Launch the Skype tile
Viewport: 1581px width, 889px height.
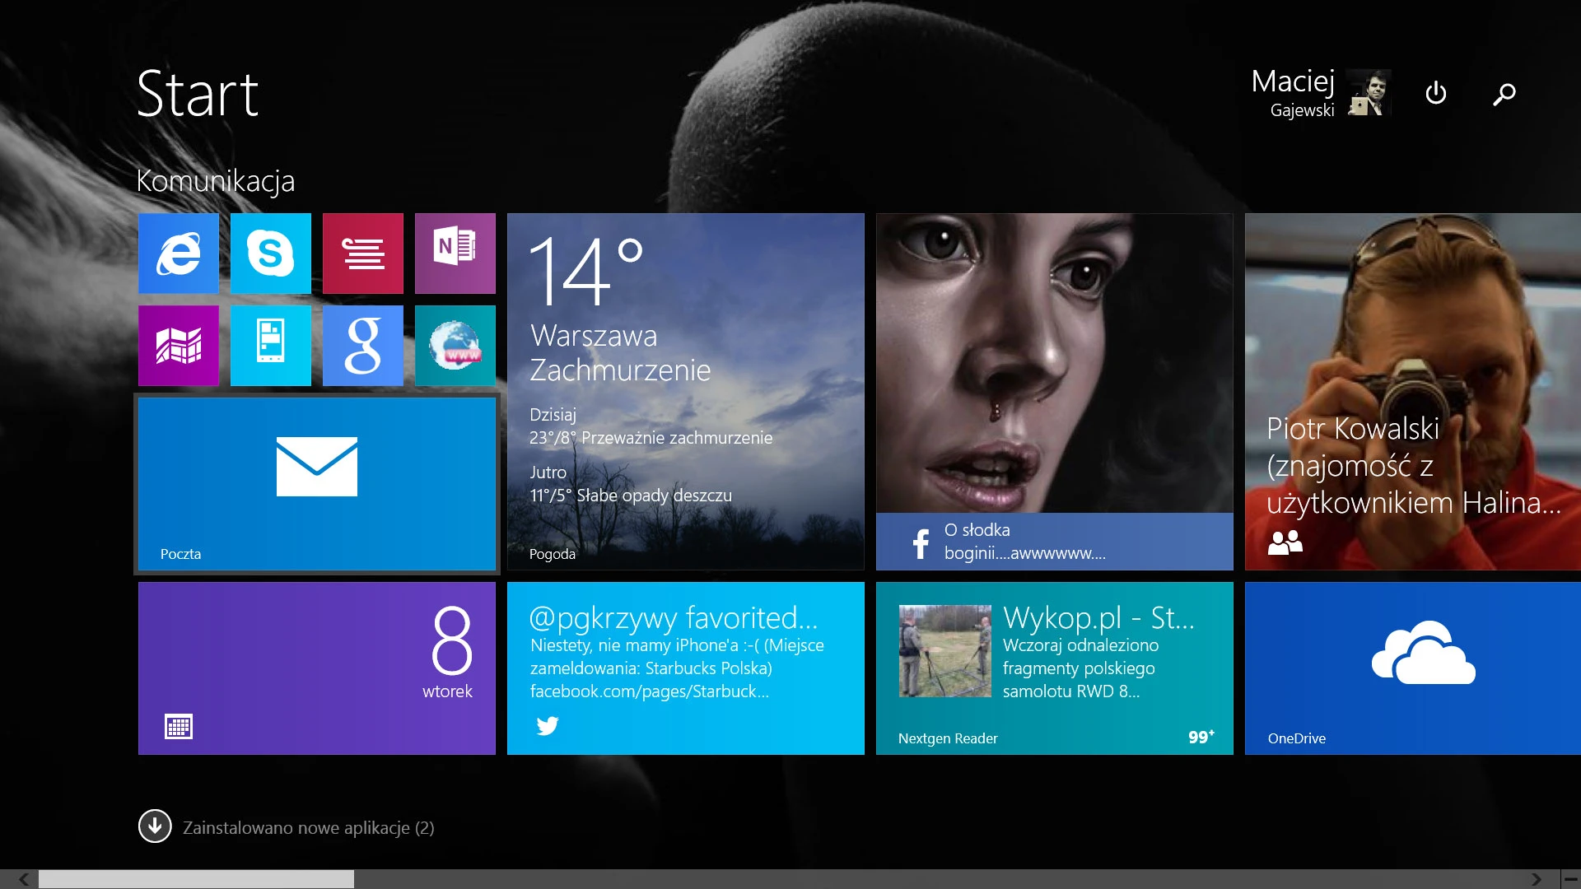click(271, 254)
